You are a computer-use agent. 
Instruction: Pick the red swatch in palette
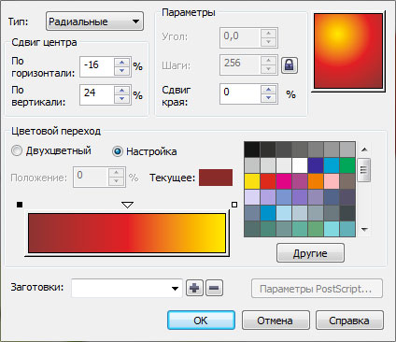(x=268, y=181)
